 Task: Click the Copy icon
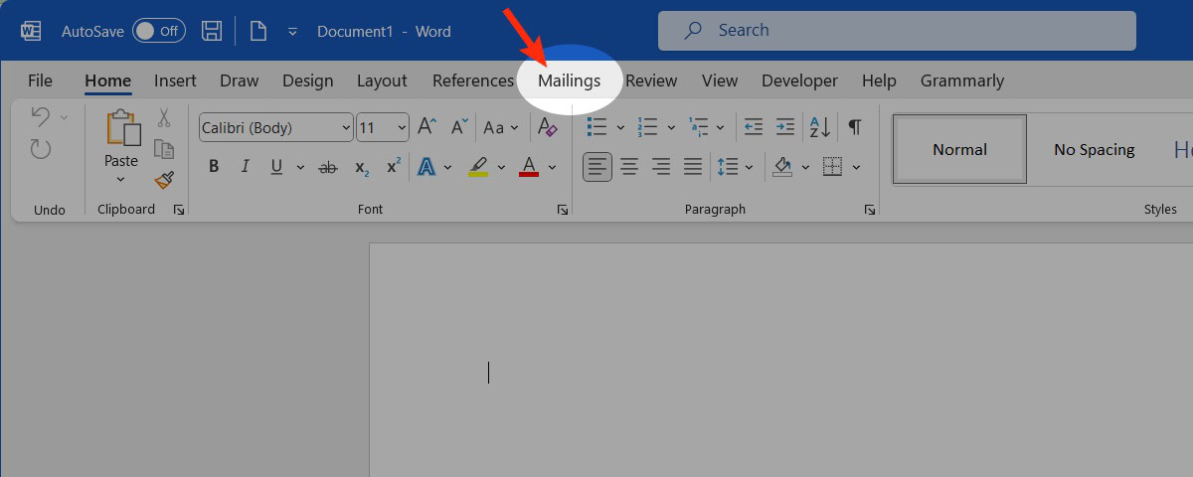pos(164,149)
